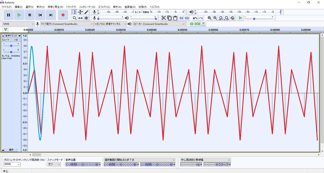Viewport: 324px width, 173px height.
Task: Select the Time Shift tool
Action: click(x=80, y=18)
